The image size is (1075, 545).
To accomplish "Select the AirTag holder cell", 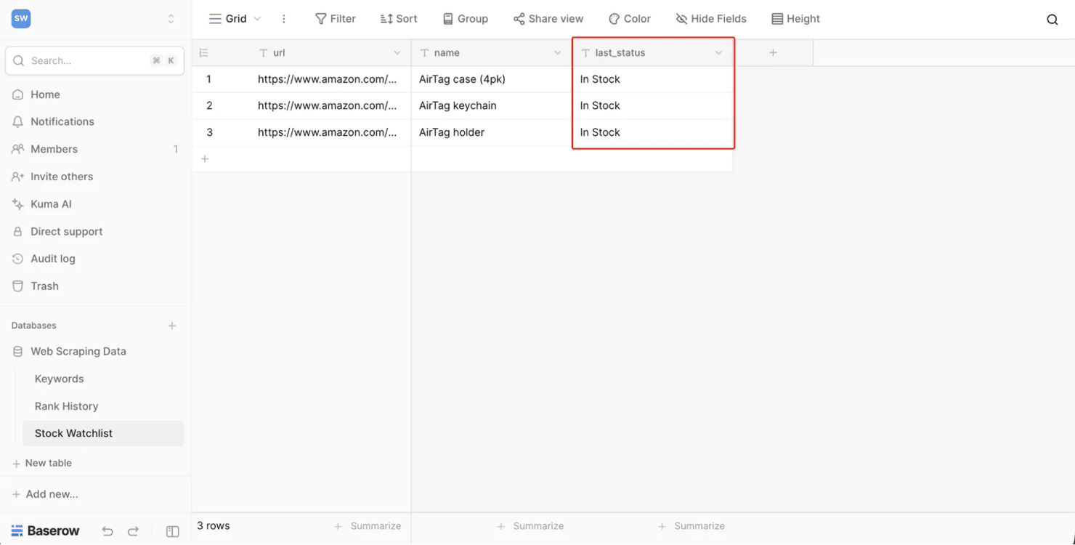I will coord(492,132).
